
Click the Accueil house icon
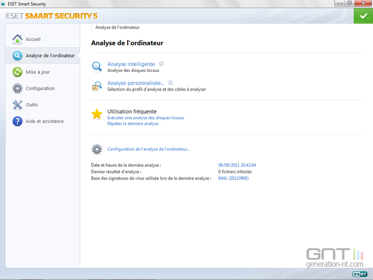[x=18, y=40]
